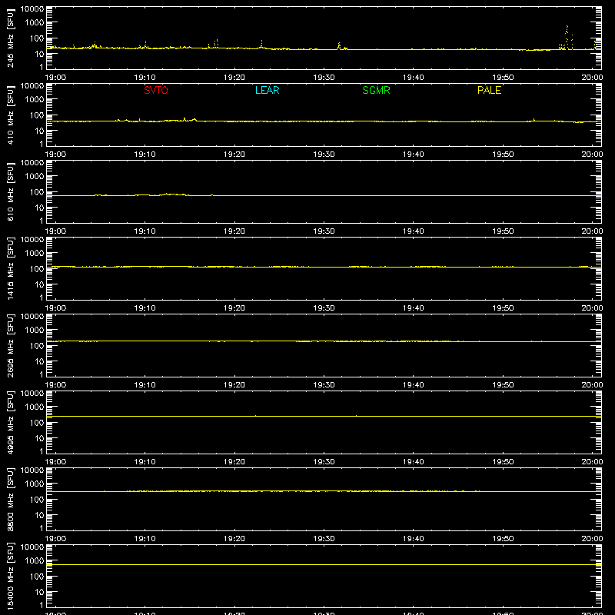The height and width of the screenshot is (615, 615).
Task: Click 19:20 tick under the 245 MHz panel
Action: point(234,78)
